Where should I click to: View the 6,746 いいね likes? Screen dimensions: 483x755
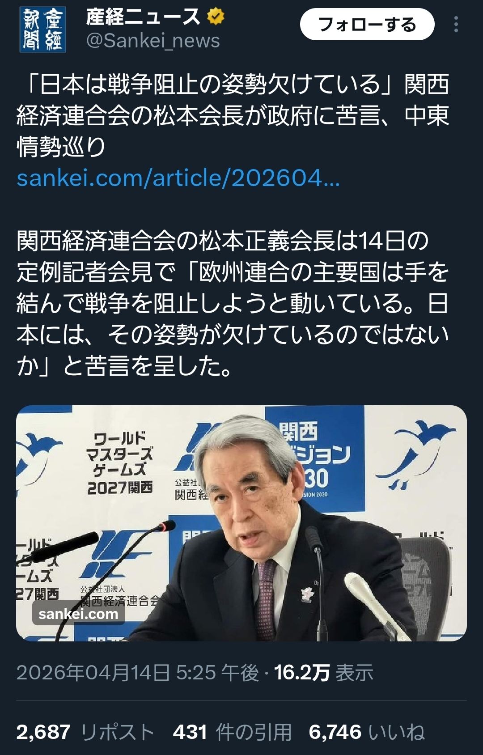tap(367, 732)
